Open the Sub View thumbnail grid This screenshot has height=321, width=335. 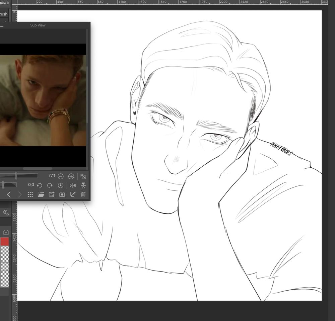30,194
